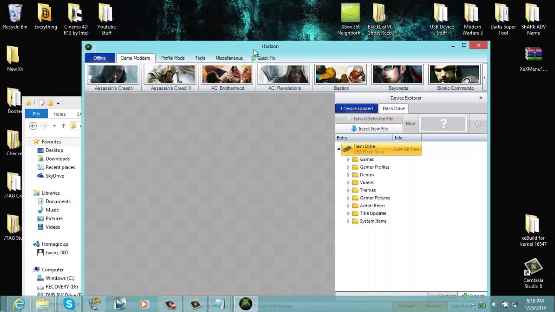Select the Flash Drive device entry

(381, 149)
